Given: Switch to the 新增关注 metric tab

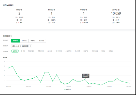Looking at the screenshot, I should point(16,41).
